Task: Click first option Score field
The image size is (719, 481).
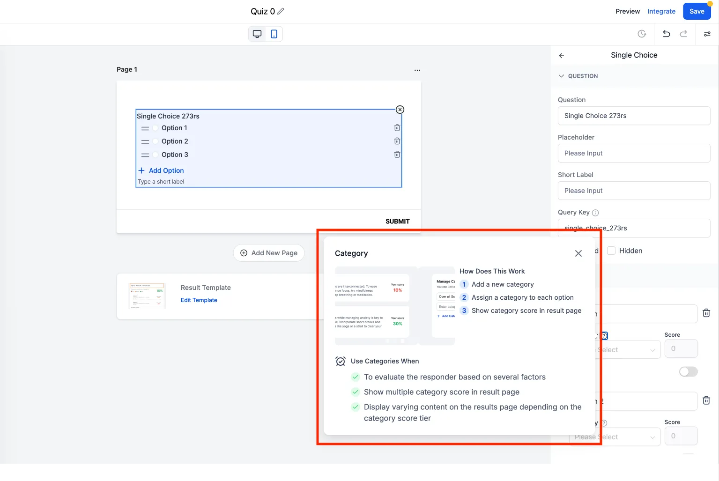Action: (x=681, y=349)
